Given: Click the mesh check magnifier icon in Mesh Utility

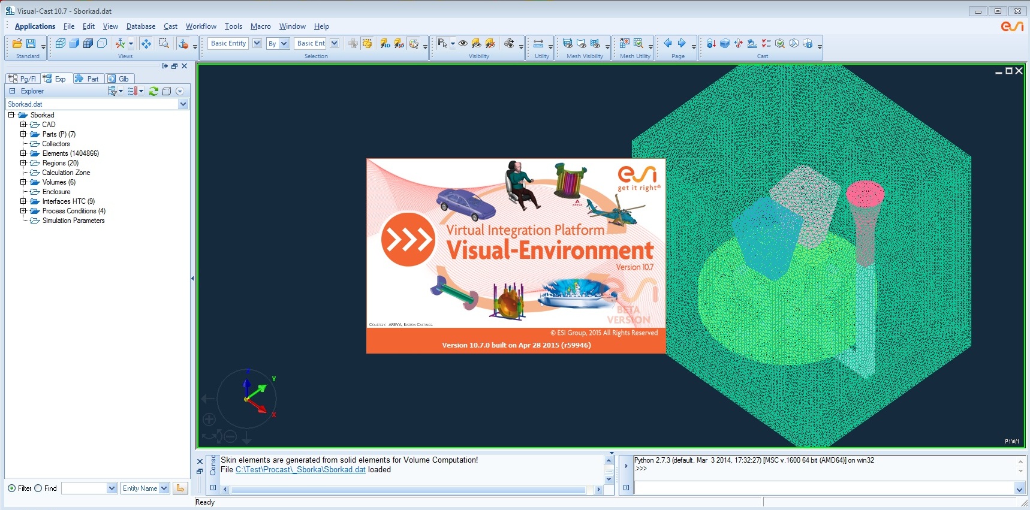Looking at the screenshot, I should pyautogui.click(x=639, y=43).
